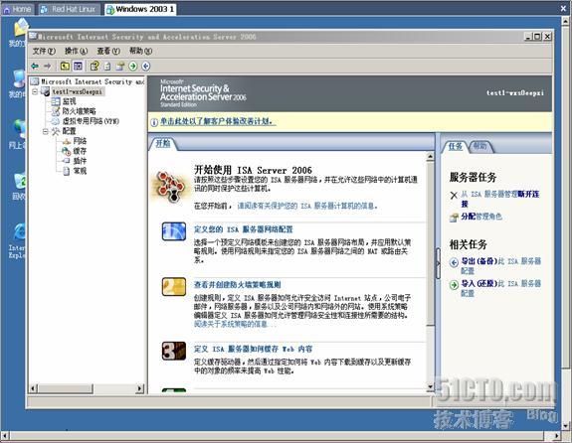Viewport: 572px width, 443px height.
Task: Click the Back arrow in the toolbar
Action: (35, 66)
